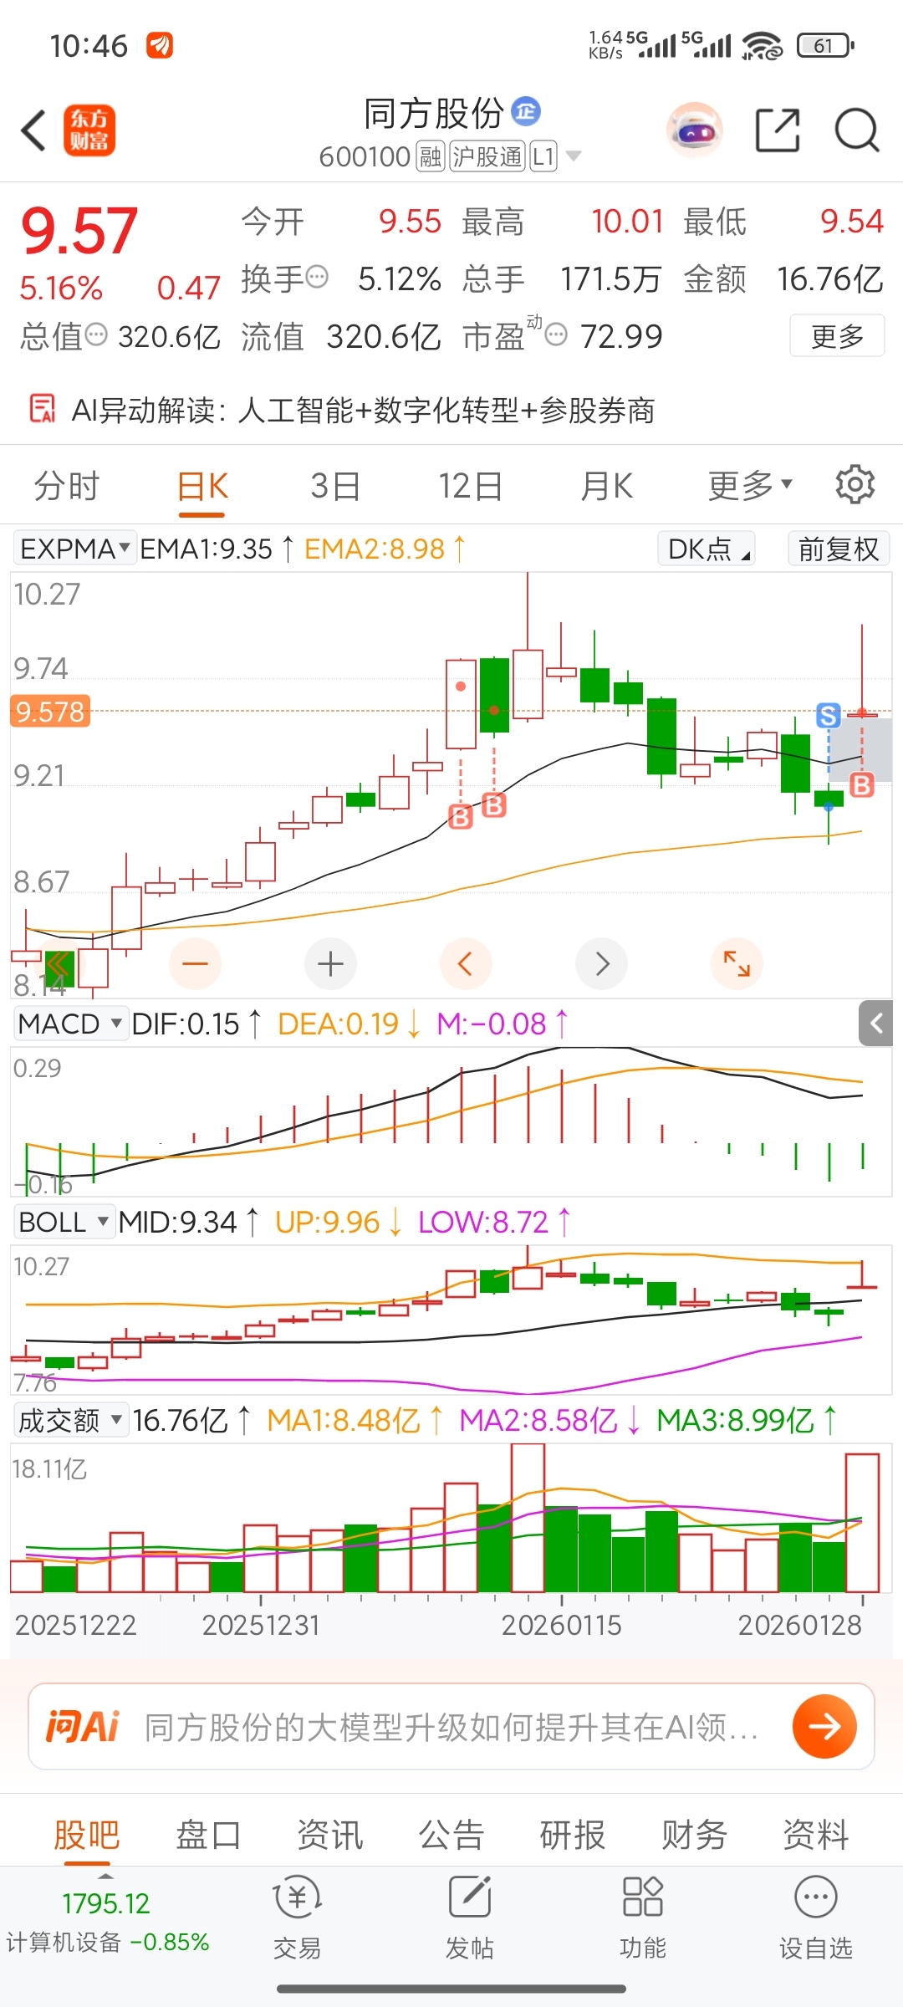
Task: Open the 财务 tab
Action: [x=694, y=1835]
